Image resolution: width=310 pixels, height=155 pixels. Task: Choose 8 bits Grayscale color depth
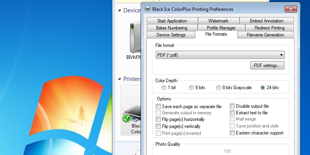219,88
